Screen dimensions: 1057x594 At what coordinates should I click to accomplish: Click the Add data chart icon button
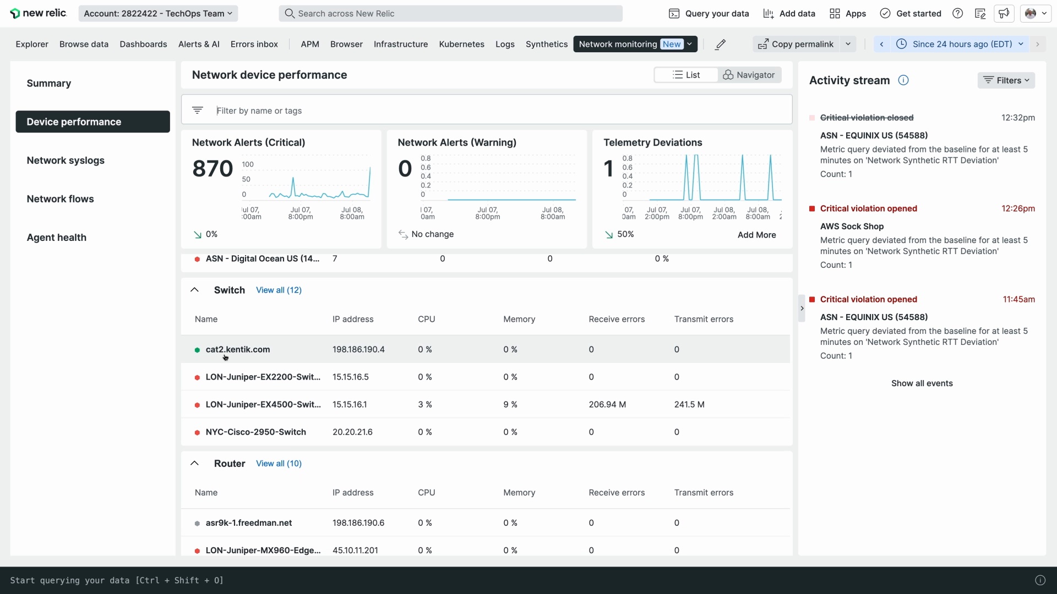pos(789,13)
